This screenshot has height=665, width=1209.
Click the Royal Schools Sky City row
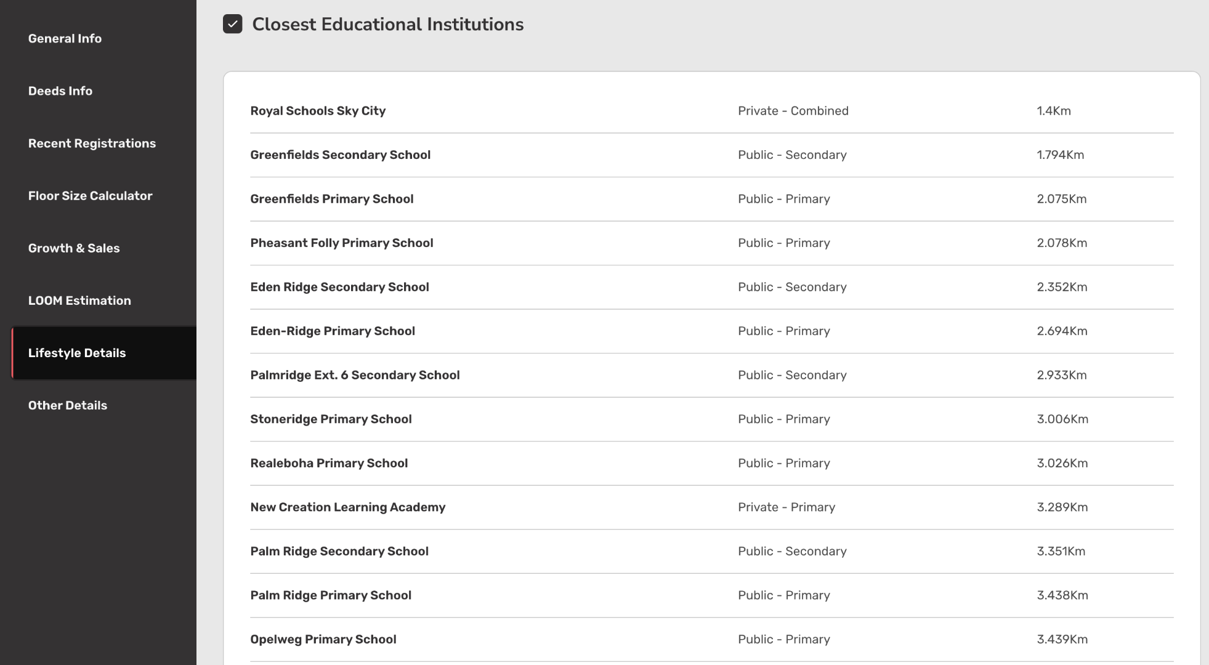318,111
